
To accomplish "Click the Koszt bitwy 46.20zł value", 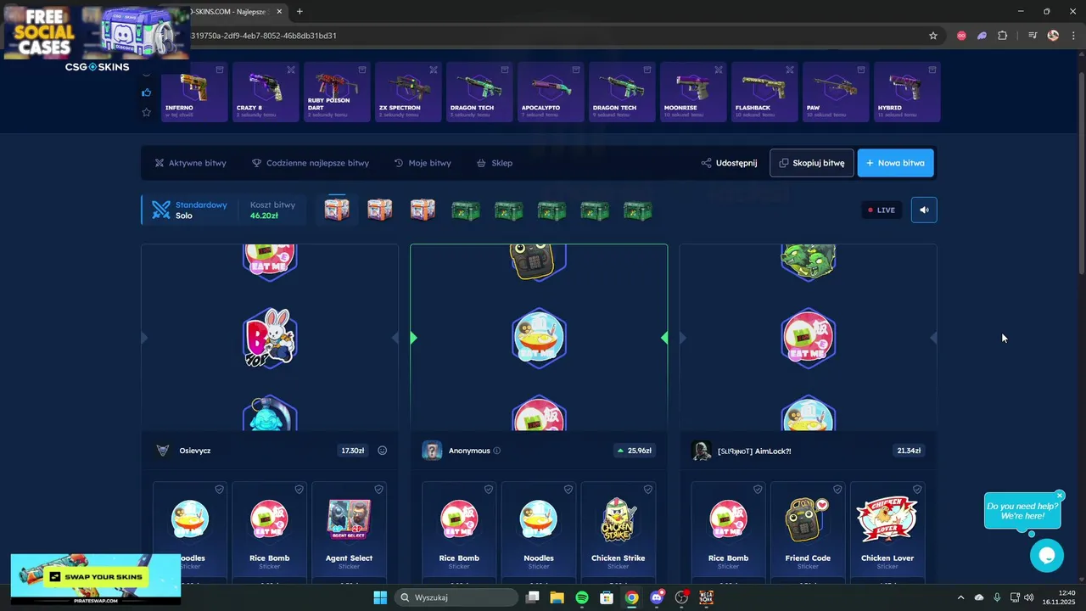I will (264, 216).
